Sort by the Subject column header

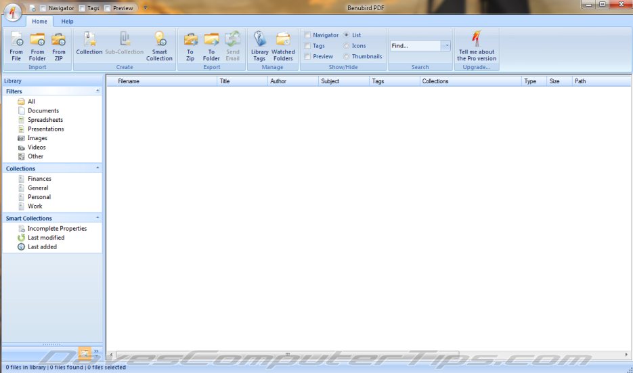(x=343, y=81)
